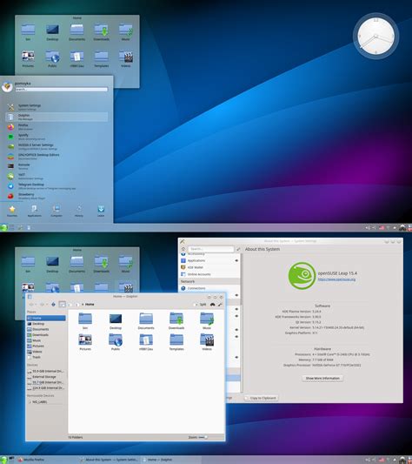
Task: Click Show More Information button
Action: pos(322,378)
